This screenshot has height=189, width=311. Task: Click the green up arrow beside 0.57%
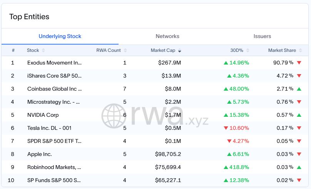pyautogui.click(x=299, y=115)
